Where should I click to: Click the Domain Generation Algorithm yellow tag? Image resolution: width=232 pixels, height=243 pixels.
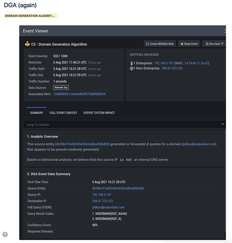point(30,16)
